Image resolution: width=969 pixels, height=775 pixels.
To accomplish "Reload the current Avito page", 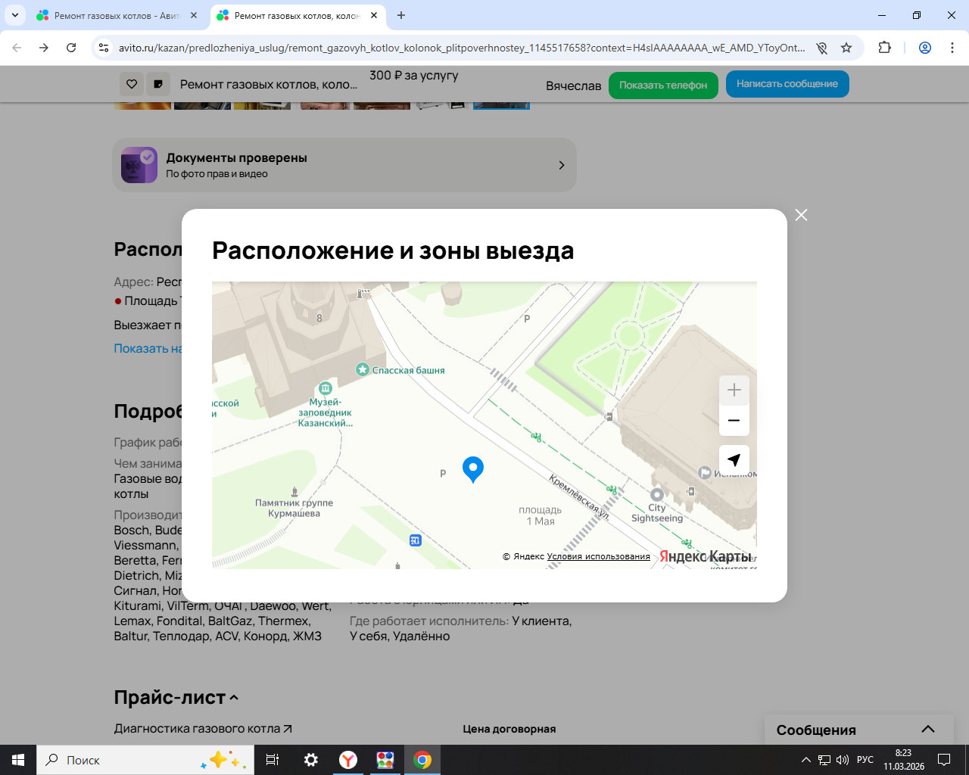I will tap(71, 48).
